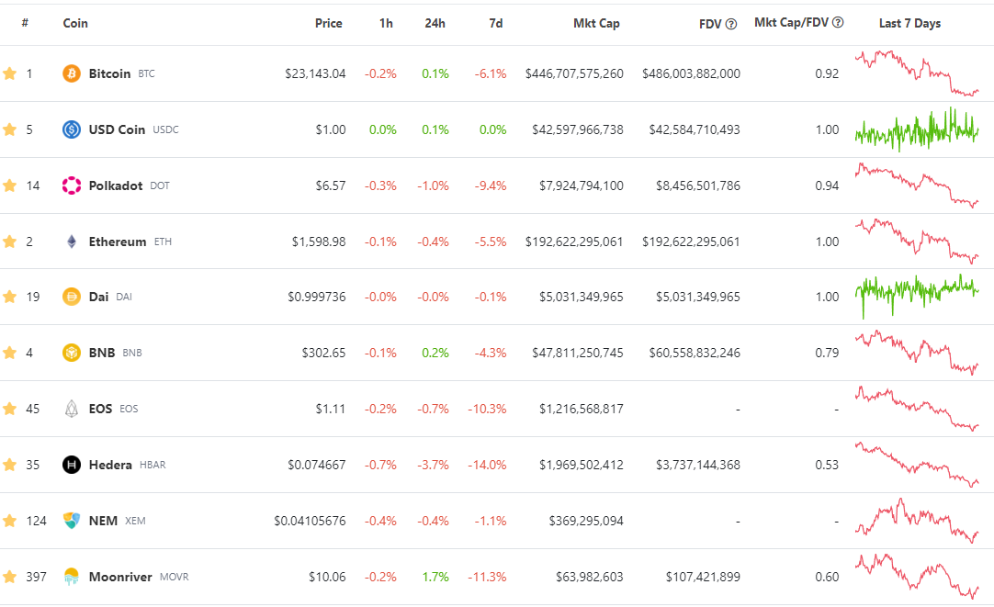Sort table by Price header
994x607 pixels.
pyautogui.click(x=328, y=23)
